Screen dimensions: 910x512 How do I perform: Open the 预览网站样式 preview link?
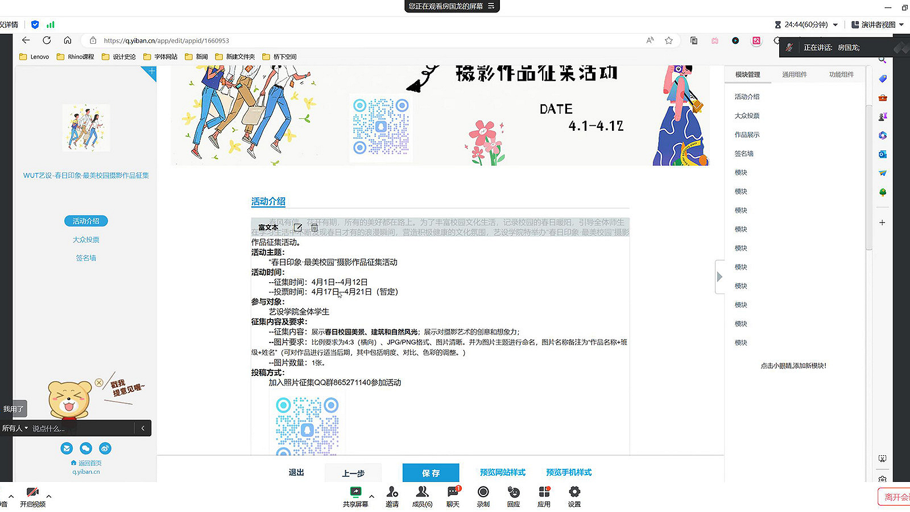tap(502, 472)
